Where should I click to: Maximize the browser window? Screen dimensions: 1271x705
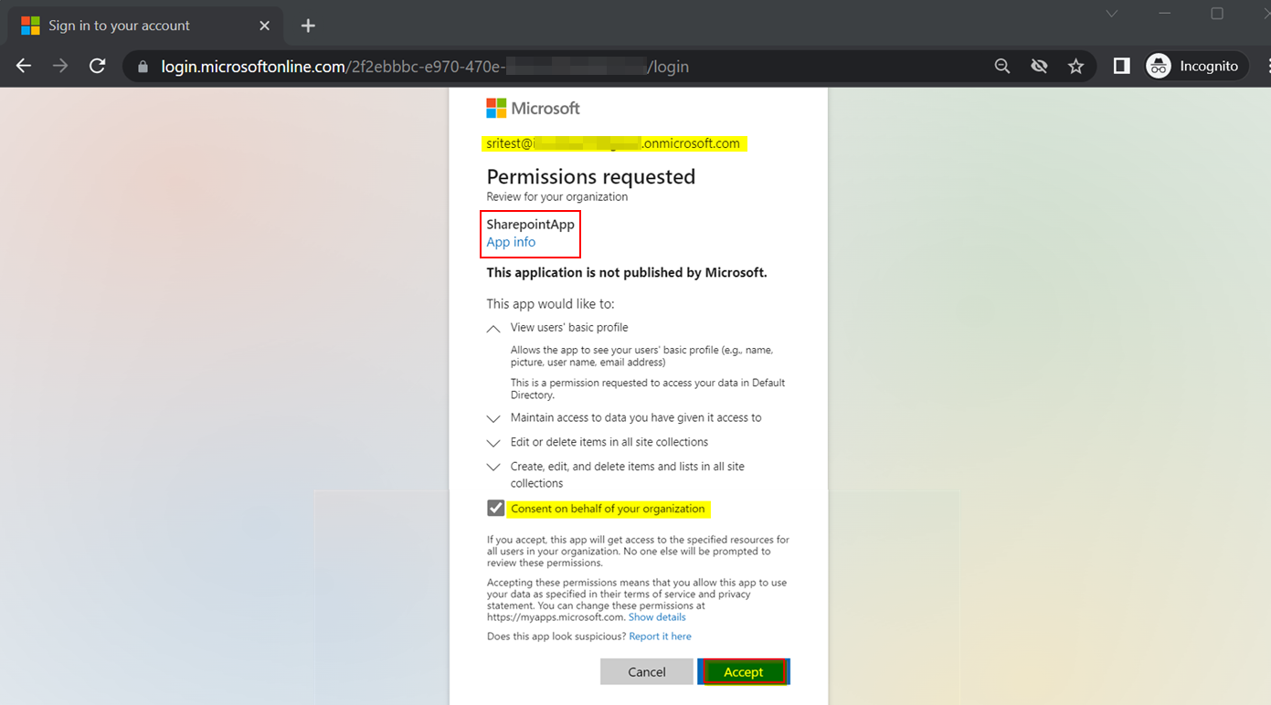pos(1217,14)
